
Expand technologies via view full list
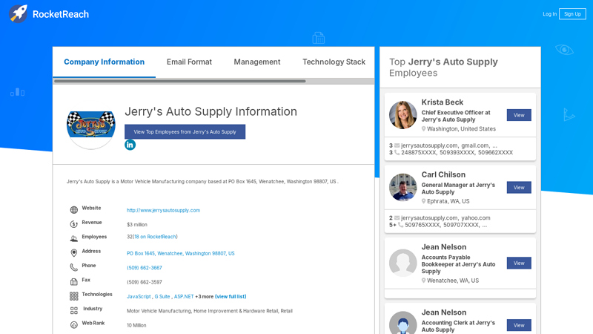pyautogui.click(x=231, y=296)
